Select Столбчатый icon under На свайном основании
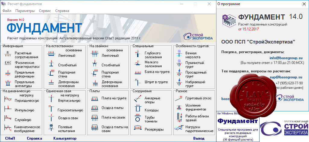 click(95, 64)
